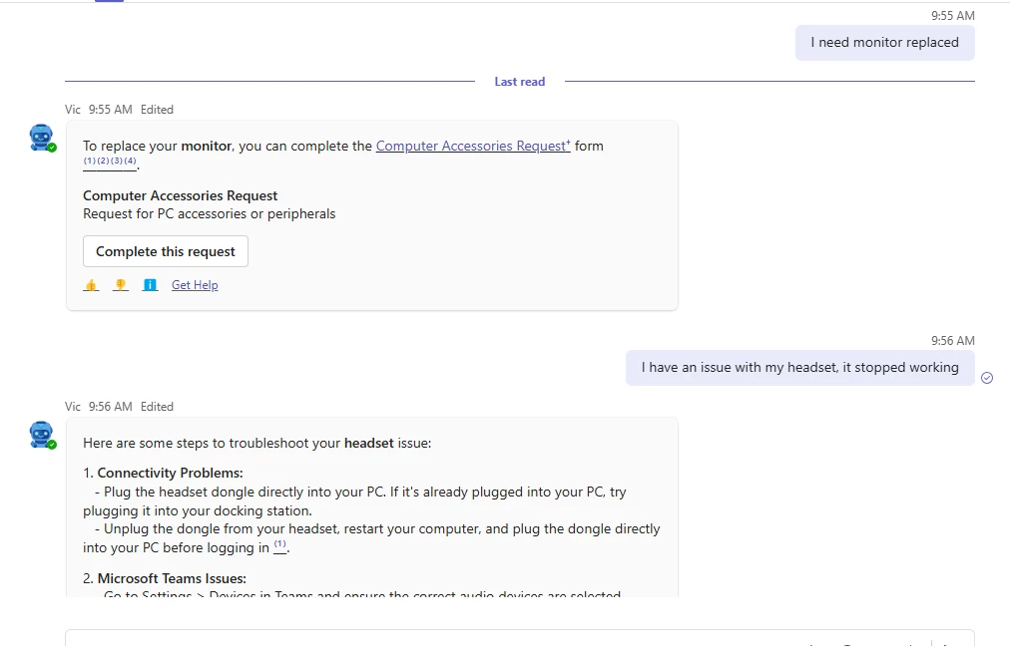Click the '2. Microsoft Teams Issues:' heading
This screenshot has height=661, width=1010.
[165, 578]
